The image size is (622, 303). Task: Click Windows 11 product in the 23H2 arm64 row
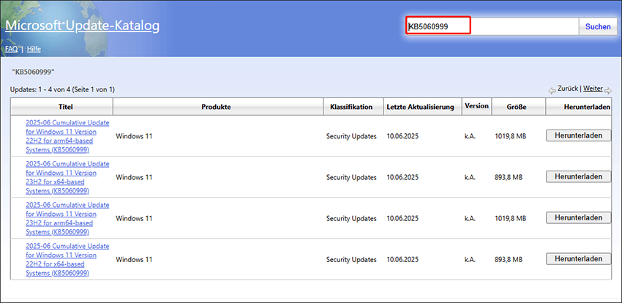tap(134, 219)
